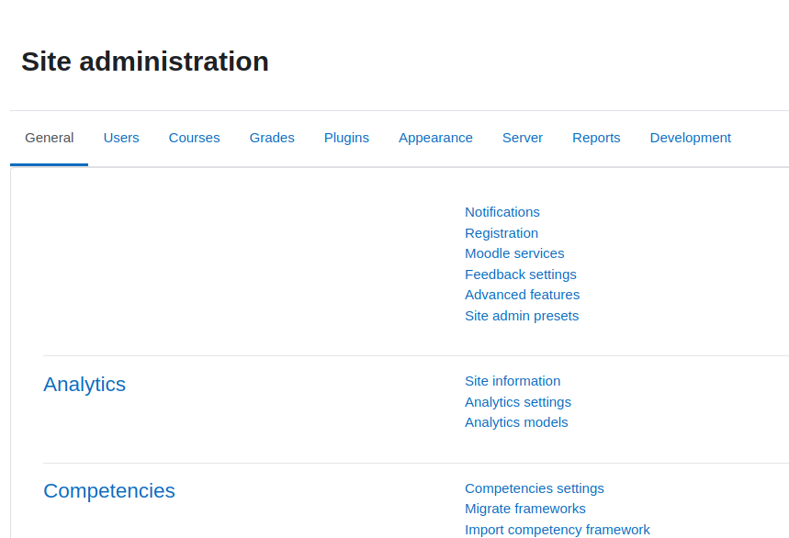
Task: Open the Courses tab
Action: pos(194,138)
